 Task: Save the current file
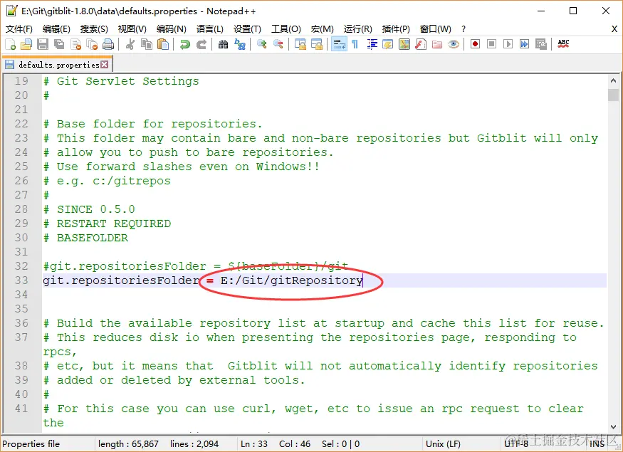[43, 44]
